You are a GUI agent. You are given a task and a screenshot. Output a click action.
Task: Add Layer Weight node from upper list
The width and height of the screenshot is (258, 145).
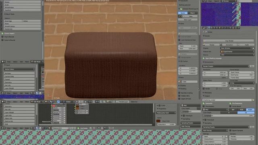pos(19,88)
